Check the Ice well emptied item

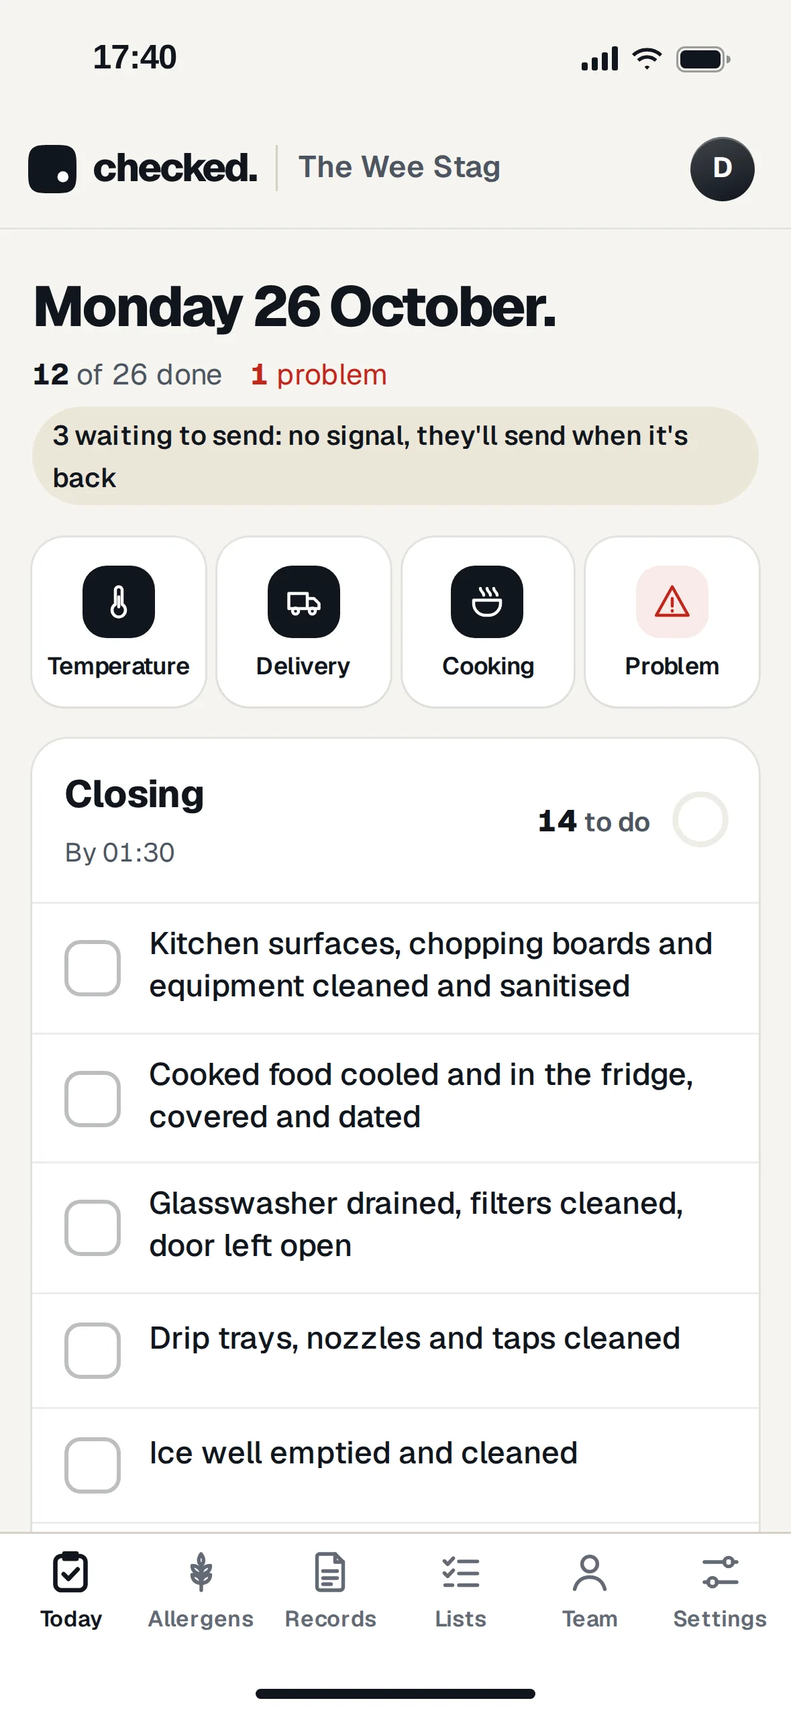[93, 1465]
